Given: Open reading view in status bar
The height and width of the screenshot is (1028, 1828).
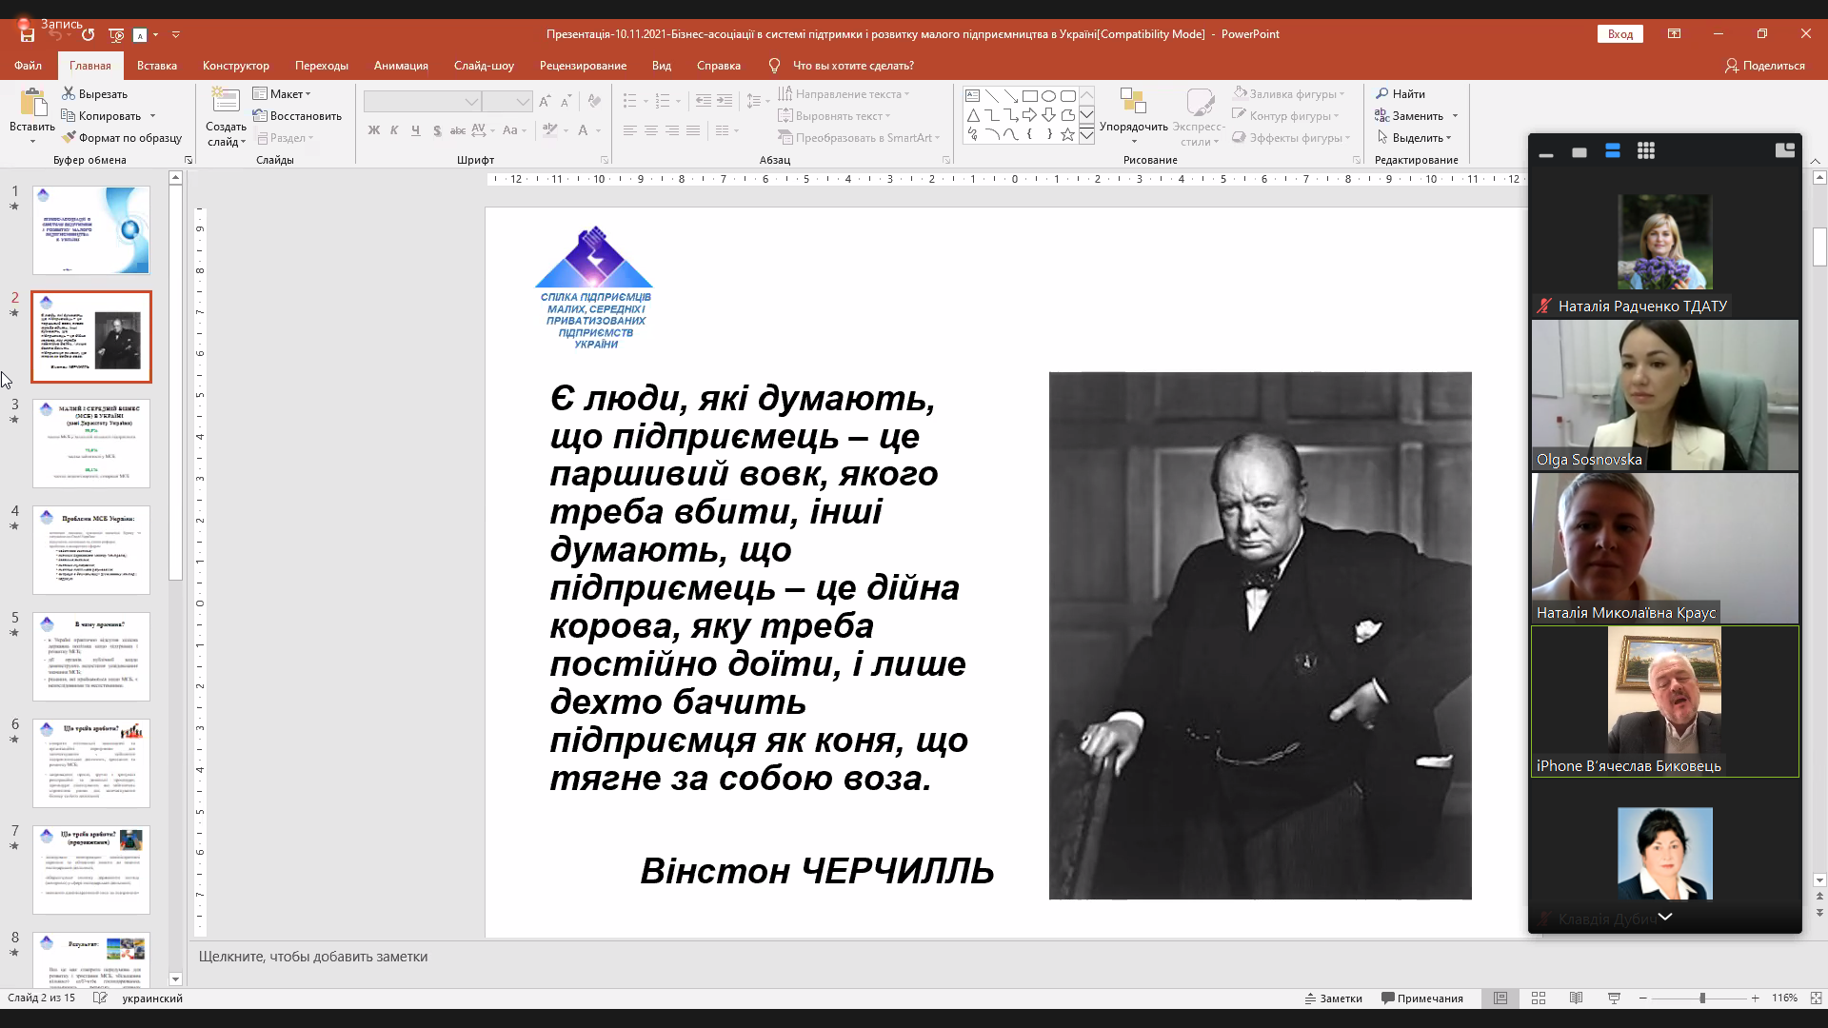Looking at the screenshot, I should click(1577, 998).
